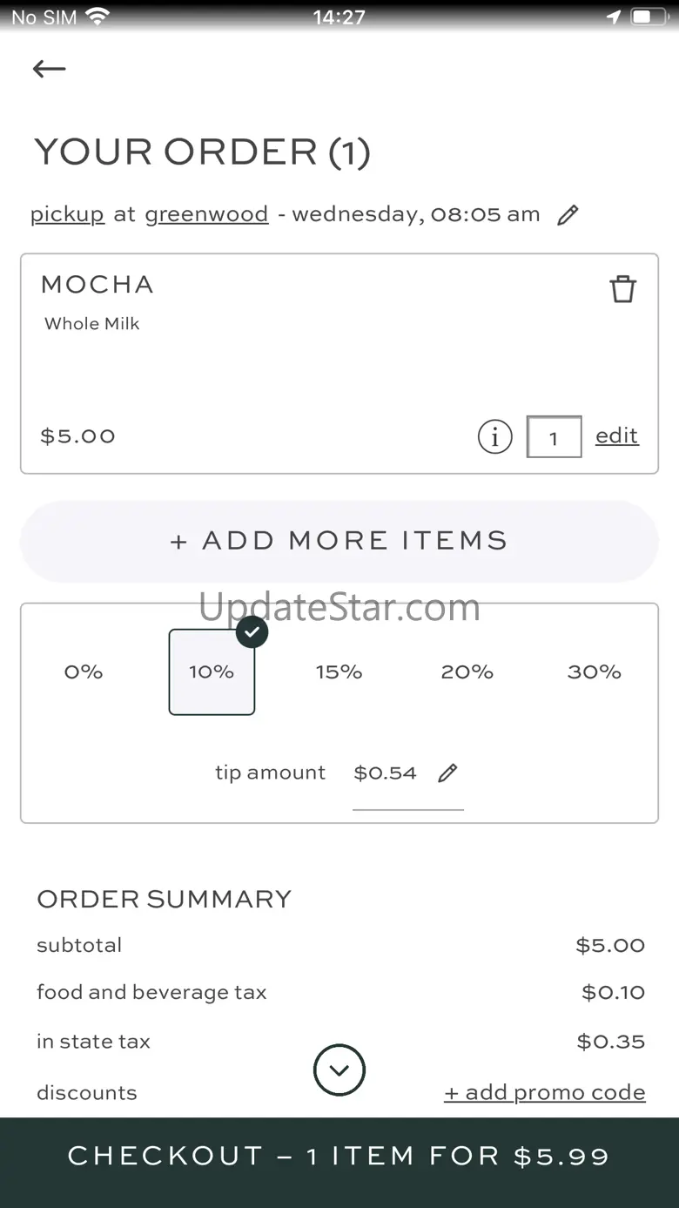Image resolution: width=679 pixels, height=1208 pixels.
Task: Open the pickup order type link
Action: pyautogui.click(x=67, y=214)
